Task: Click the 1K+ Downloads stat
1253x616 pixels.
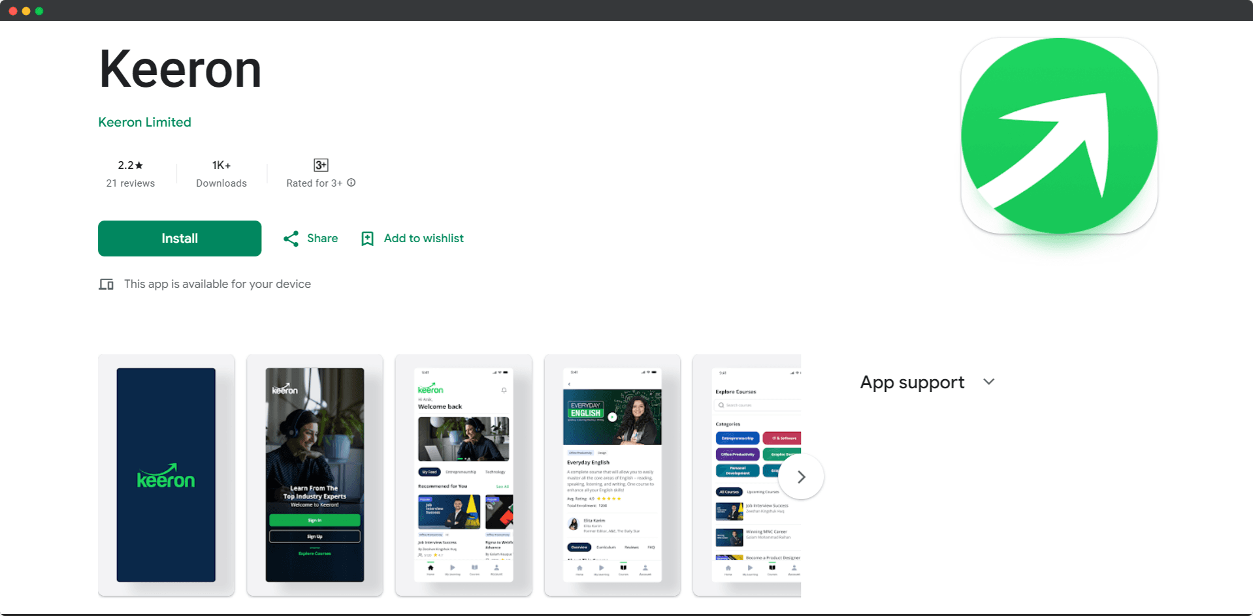Action: [x=221, y=174]
